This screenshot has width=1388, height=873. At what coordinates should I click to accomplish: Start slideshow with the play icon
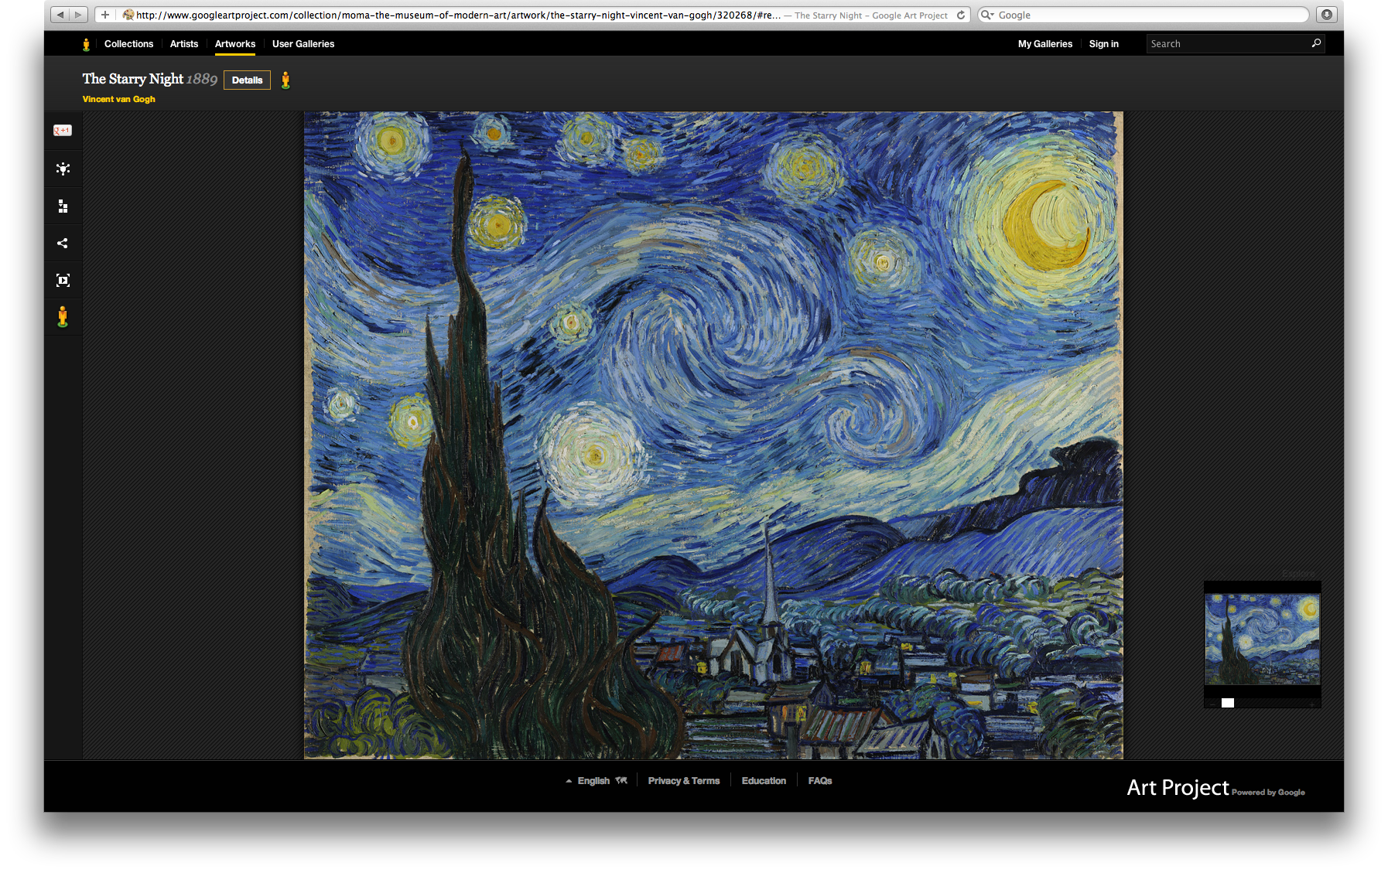tap(62, 280)
